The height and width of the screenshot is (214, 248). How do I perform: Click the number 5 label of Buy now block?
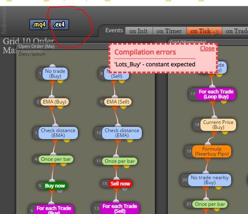[40, 186]
